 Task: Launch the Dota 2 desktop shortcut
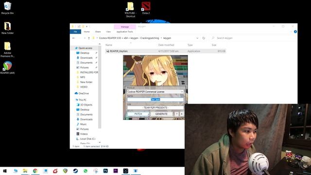(x=146, y=8)
